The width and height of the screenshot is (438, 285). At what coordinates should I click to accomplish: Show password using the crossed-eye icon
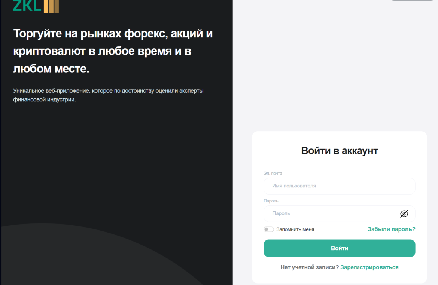click(404, 214)
